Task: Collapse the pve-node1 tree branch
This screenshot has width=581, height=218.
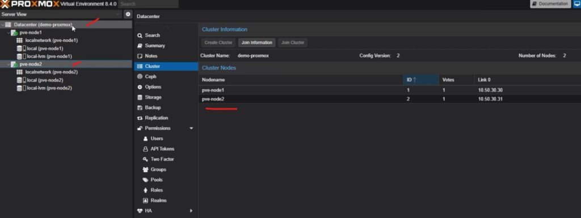Action: [9, 32]
